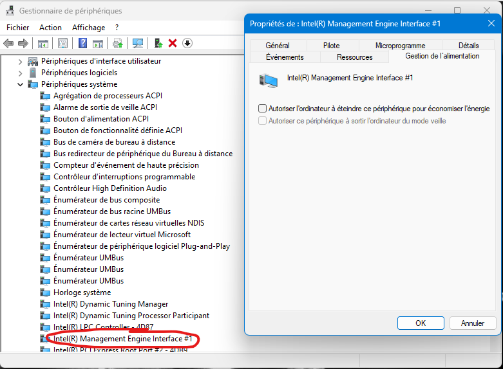
Task: Select Bus redirecteur de périphérique du Bureau
Action: (143, 154)
